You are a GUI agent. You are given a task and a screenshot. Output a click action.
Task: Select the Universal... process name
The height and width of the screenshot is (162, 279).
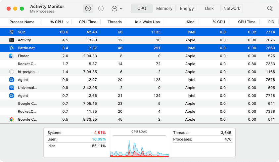[27, 88]
